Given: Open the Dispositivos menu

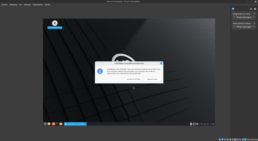Looking at the screenshot, I should tap(38, 5).
